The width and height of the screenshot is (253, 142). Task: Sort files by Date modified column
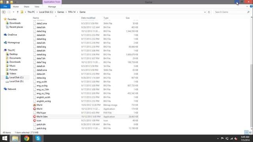coord(88,18)
